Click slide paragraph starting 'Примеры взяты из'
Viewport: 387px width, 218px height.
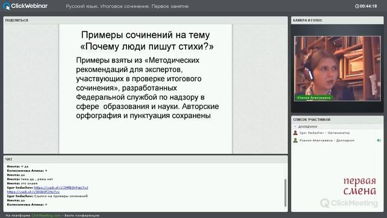[148, 88]
